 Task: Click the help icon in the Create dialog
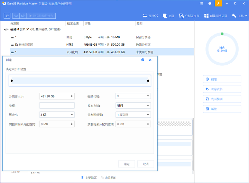(x=143, y=60)
